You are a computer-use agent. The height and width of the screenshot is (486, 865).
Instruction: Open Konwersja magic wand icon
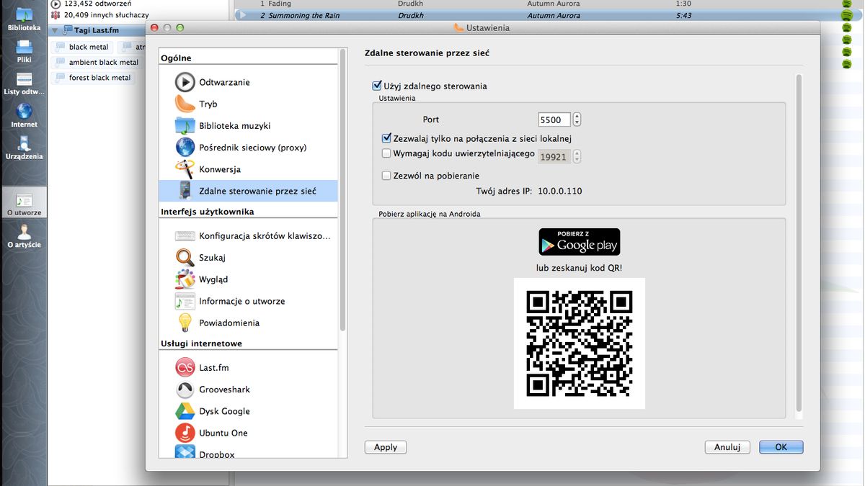185,169
